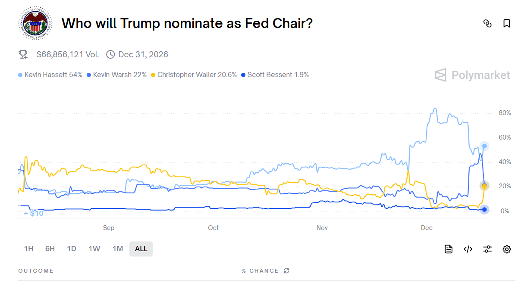Select the 6H time range
521x286 pixels.
pyautogui.click(x=50, y=249)
